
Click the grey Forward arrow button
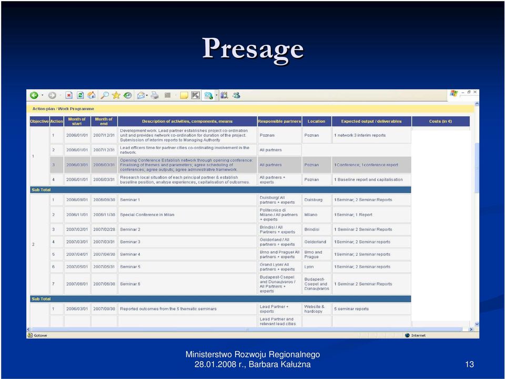[52, 95]
